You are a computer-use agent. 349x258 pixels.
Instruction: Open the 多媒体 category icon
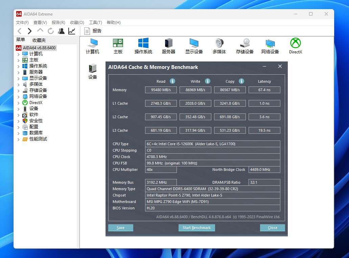tap(219, 46)
